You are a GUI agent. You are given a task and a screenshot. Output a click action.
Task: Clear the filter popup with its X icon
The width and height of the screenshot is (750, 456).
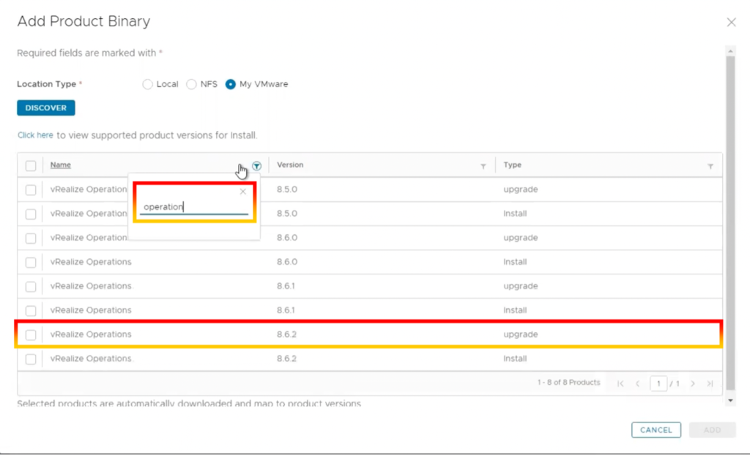pos(243,192)
